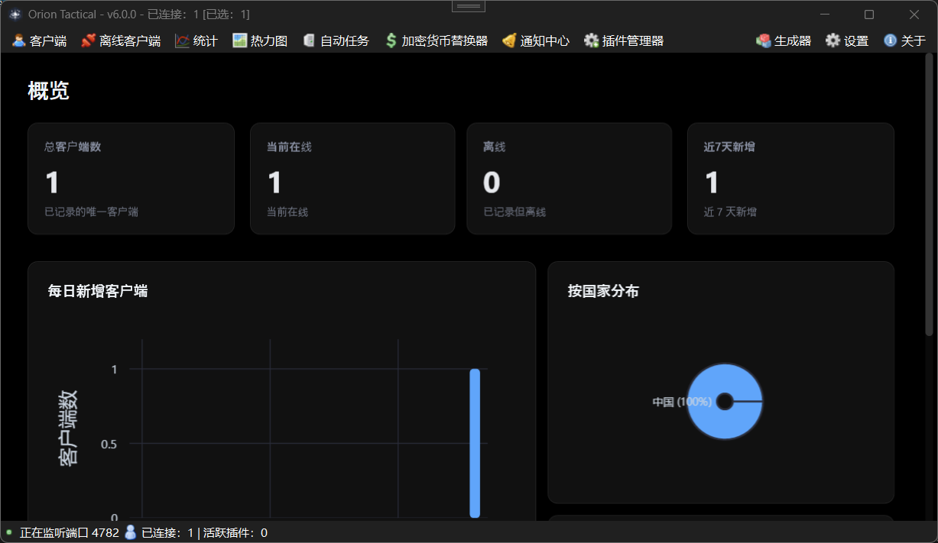Viewport: 938px width, 543px height.
Task: Click the 客户端数 axis label
Action: click(68, 428)
